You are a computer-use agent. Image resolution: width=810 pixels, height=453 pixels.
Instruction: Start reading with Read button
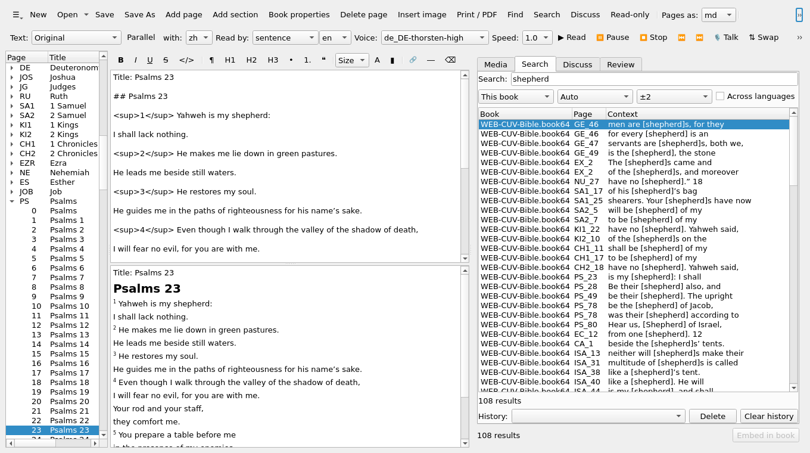point(572,38)
